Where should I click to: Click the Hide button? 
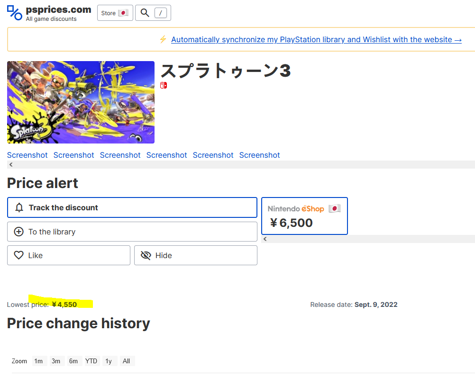click(x=196, y=255)
